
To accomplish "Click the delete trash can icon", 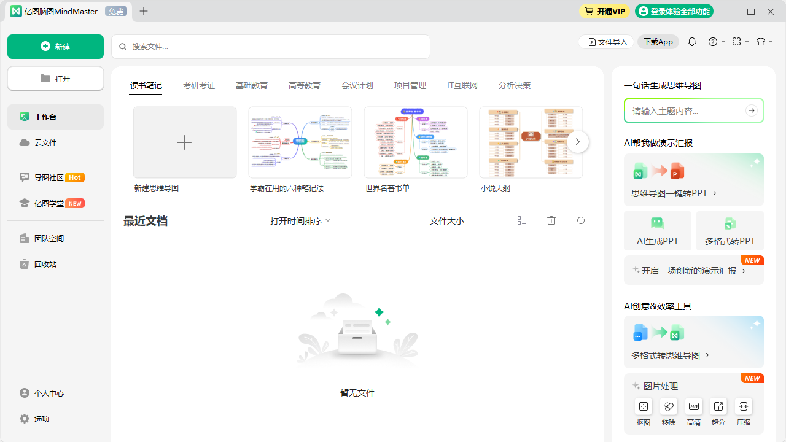I will (x=551, y=220).
